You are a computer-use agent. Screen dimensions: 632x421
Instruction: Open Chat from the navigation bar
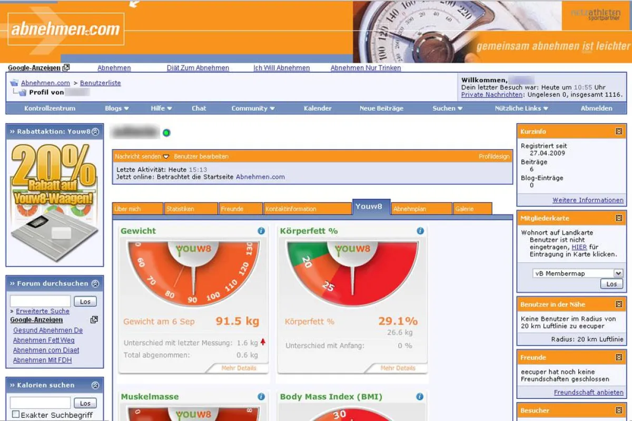(x=199, y=108)
